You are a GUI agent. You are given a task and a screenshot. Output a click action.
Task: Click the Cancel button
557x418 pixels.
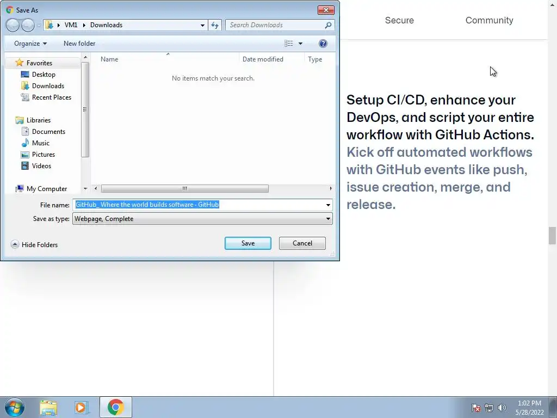coord(302,243)
